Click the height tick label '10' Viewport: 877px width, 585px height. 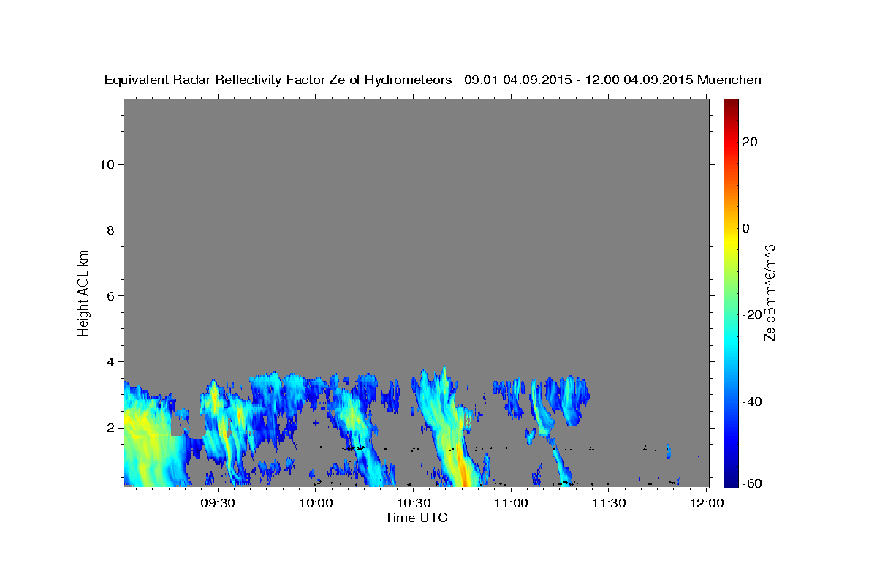click(x=107, y=164)
